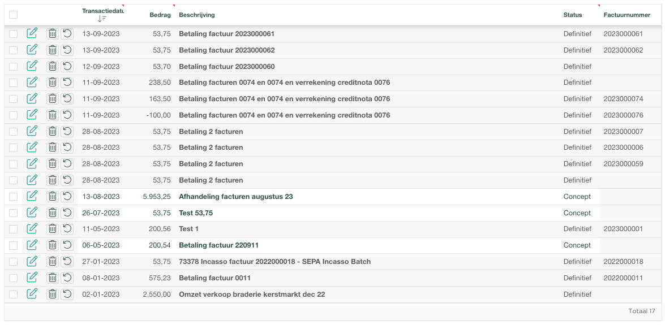Delete the Test 53,75 concept transaction
Viewport: 665px width, 325px height.
click(x=52, y=213)
